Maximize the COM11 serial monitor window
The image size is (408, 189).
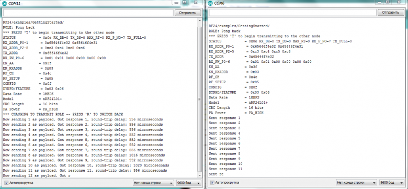[x=185, y=2]
